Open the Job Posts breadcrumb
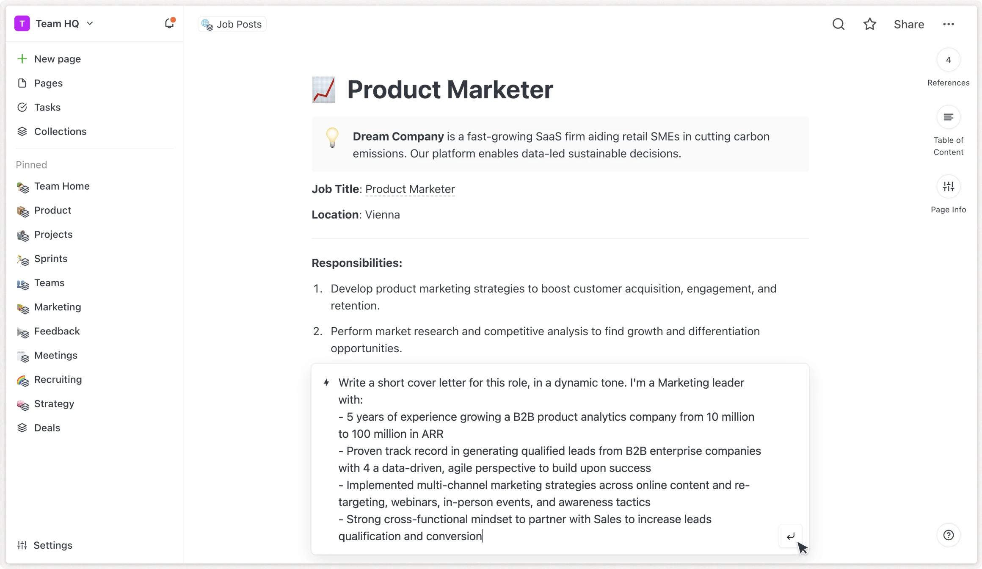The width and height of the screenshot is (982, 569). 232,25
